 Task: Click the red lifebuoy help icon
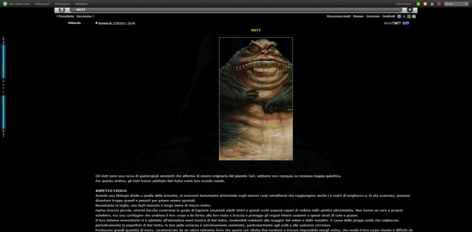pos(439,4)
